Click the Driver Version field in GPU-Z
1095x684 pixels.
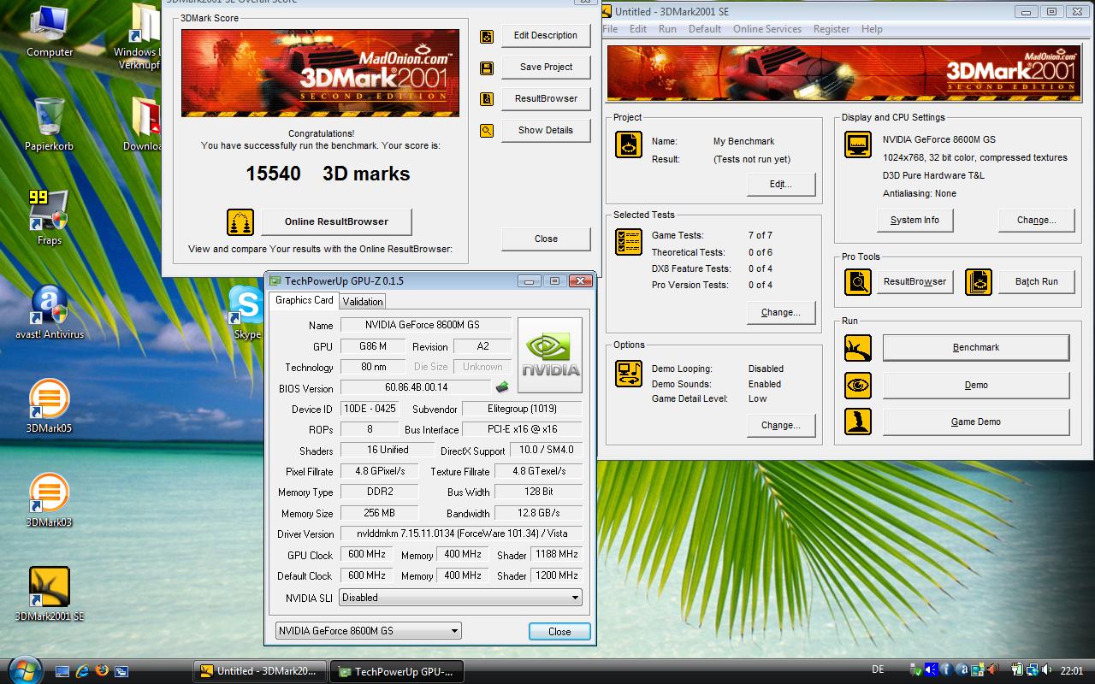pos(461,534)
